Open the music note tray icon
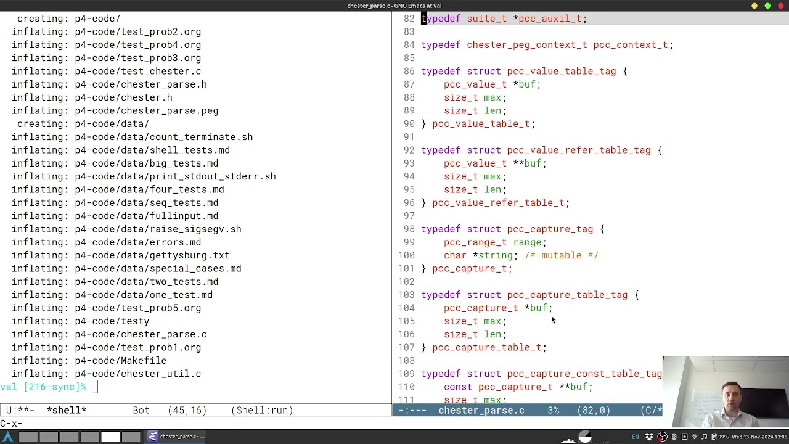This screenshot has height=444, width=789. point(704,437)
